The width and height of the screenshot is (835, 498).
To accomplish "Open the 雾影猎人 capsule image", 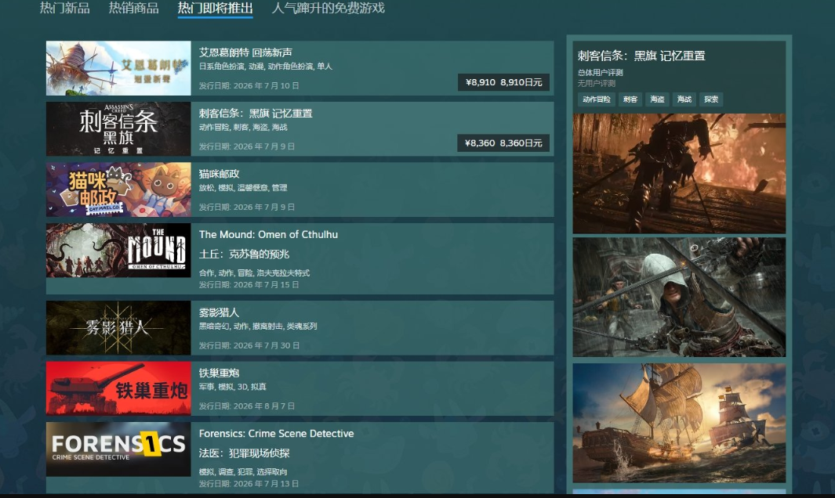I will click(x=118, y=328).
